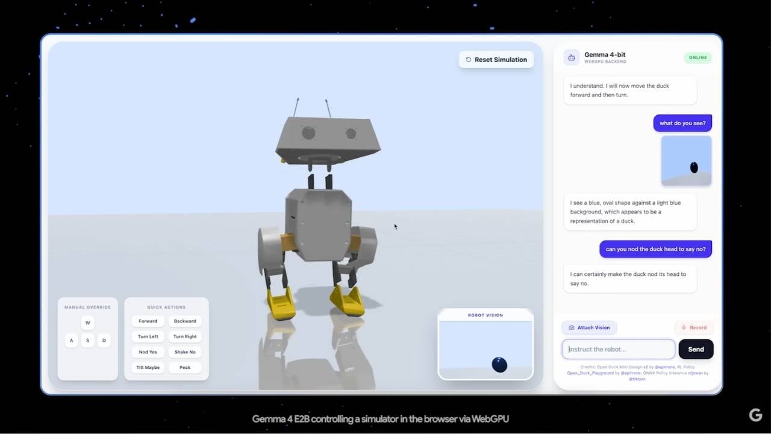The height and width of the screenshot is (434, 771).
Task: Trigger the Peck quick action
Action: (x=184, y=367)
